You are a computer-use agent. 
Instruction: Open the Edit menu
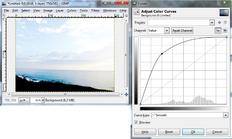(x=15, y=11)
